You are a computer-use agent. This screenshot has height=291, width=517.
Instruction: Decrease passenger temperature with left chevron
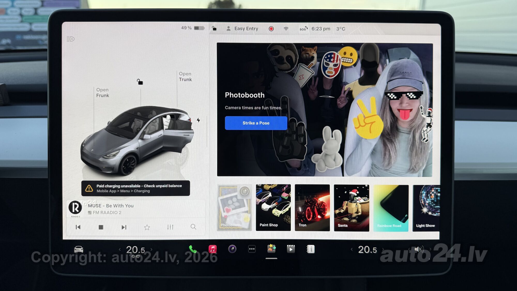[352, 249]
